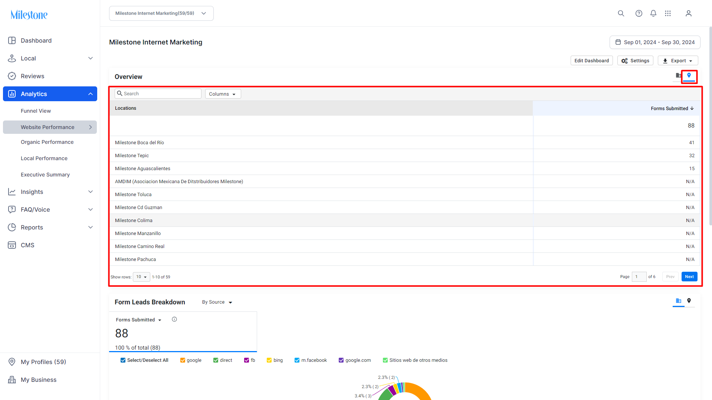The image size is (712, 400).
Task: Go to Next page of locations
Action: click(689, 277)
